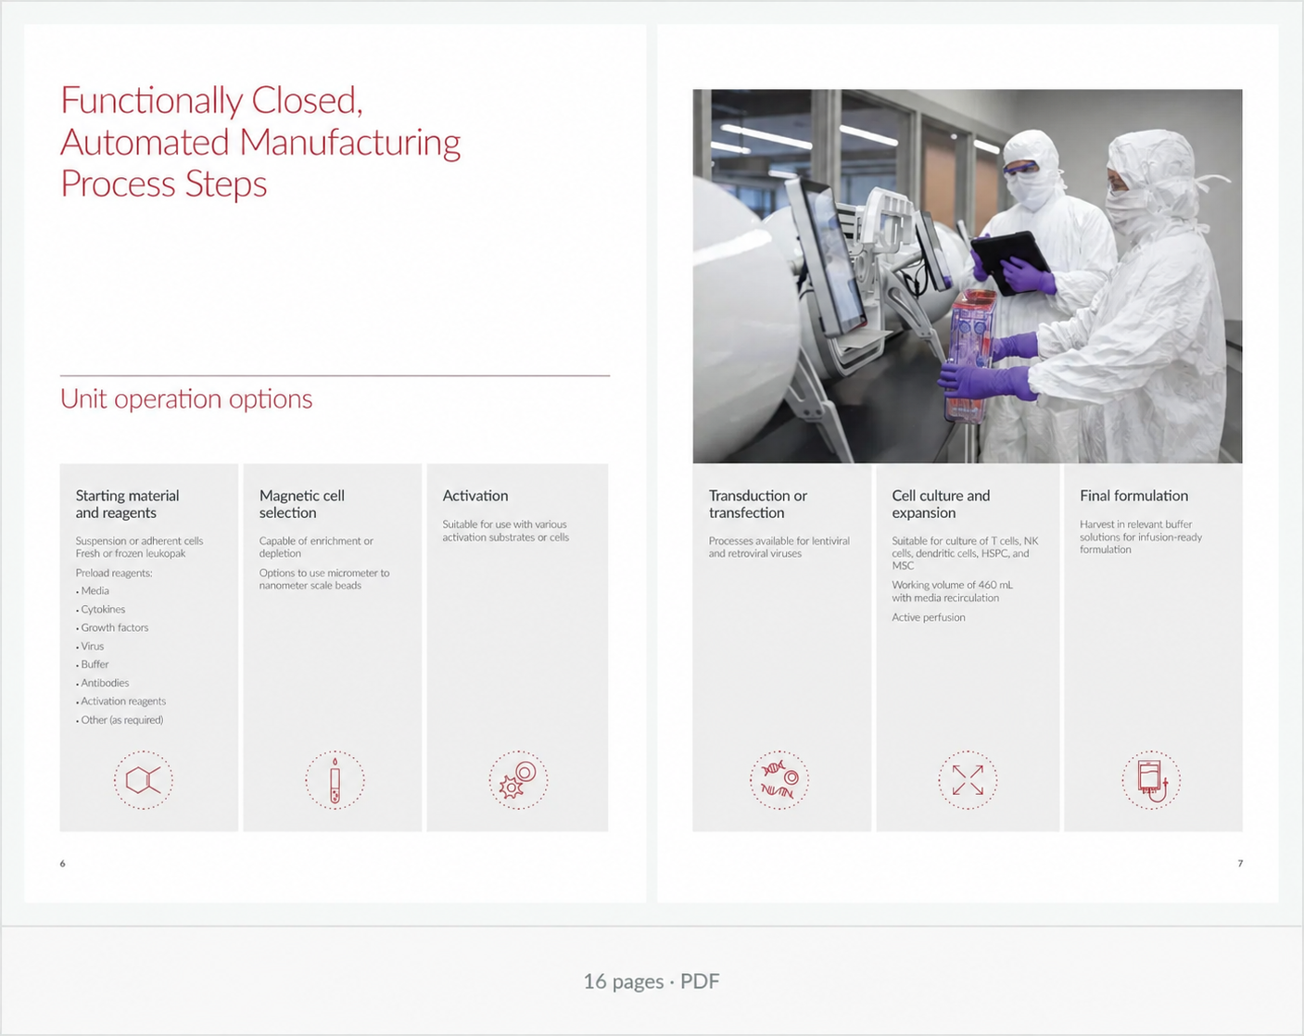Click the expand arrows icon under Cell culture

click(x=968, y=780)
